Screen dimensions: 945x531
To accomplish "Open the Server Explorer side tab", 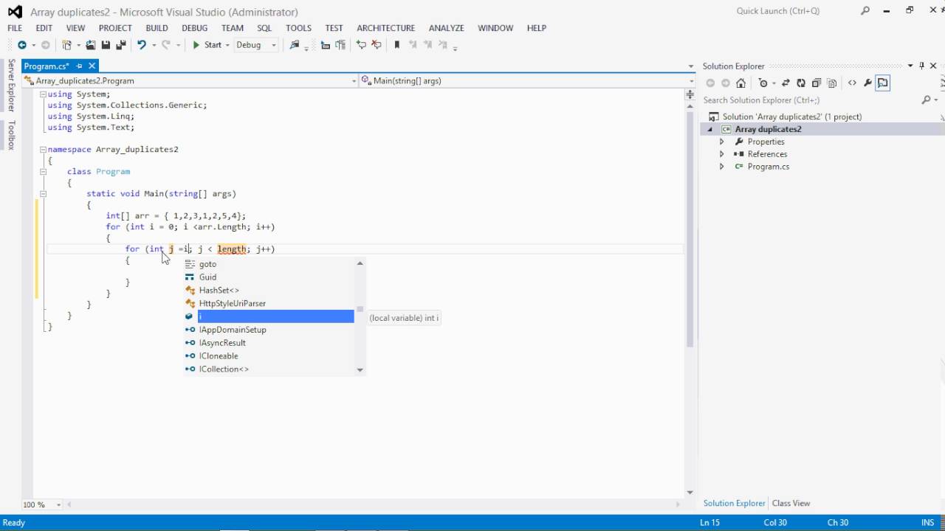I will click(11, 86).
